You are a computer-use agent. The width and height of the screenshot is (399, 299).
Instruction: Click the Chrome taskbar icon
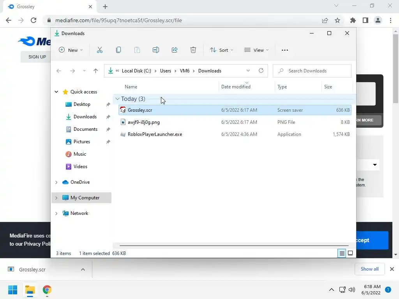click(47, 290)
